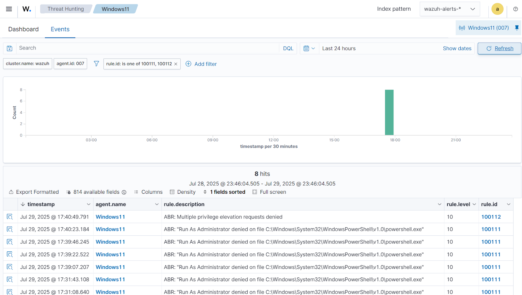The image size is (522, 295).
Task: Click the help question mark icon
Action: (x=515, y=9)
